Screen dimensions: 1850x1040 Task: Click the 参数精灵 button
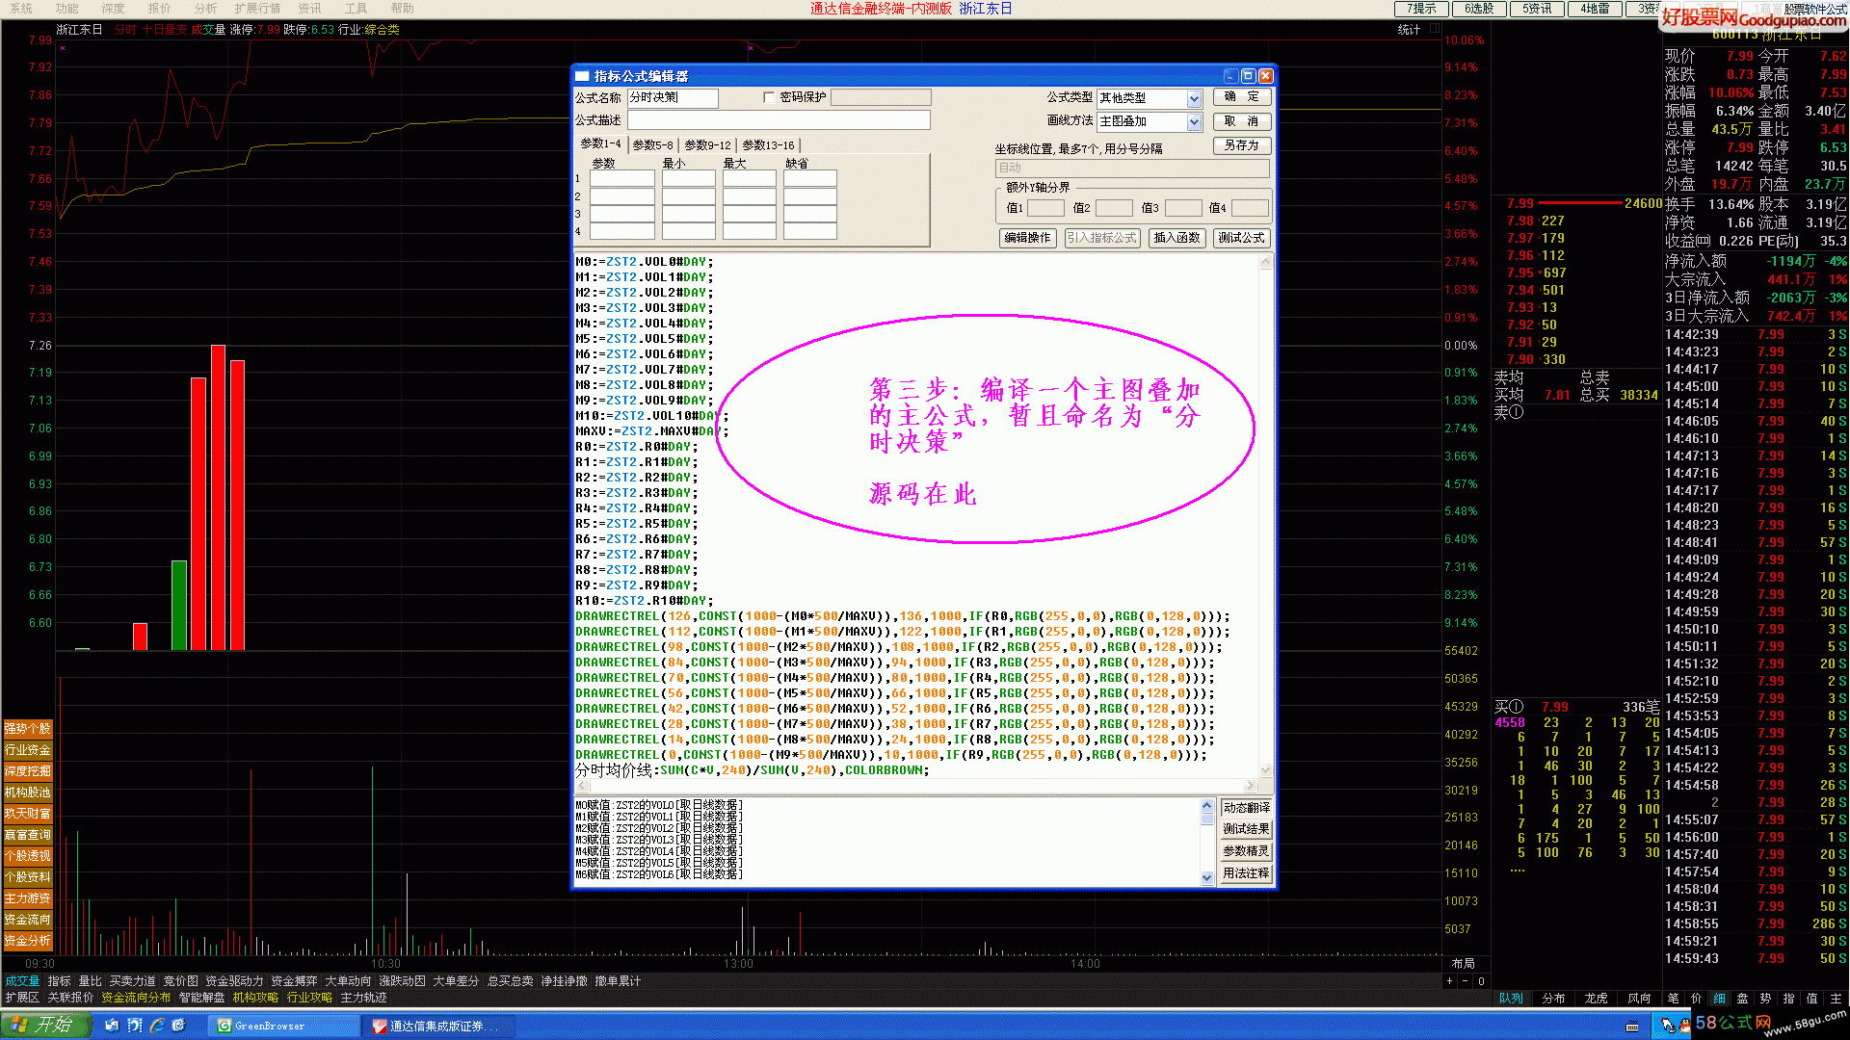coord(1246,851)
